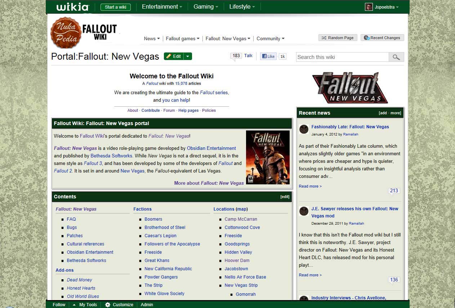Screen dimensions: 455x308
Task: Click the Wikia logo
Action: pyautogui.click(x=72, y=7)
